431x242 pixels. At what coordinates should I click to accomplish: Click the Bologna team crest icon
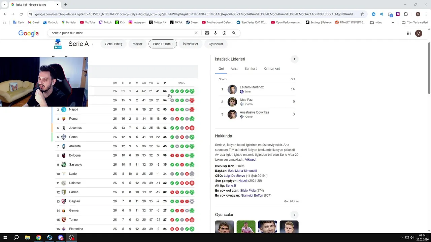click(x=64, y=155)
